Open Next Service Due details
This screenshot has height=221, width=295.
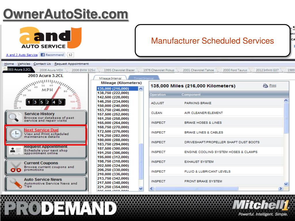(x=46, y=134)
